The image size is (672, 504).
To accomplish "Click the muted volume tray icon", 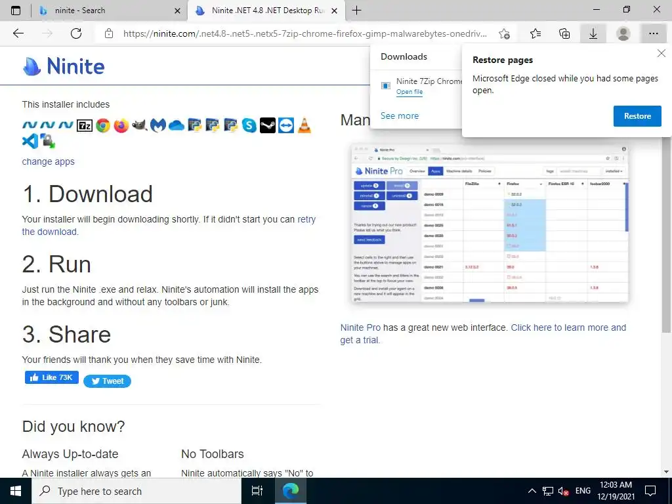I will click(x=563, y=491).
